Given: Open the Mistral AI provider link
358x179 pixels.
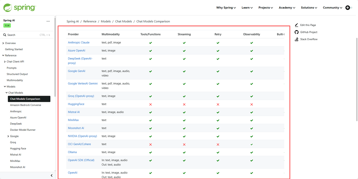Looking at the screenshot, I should click(74, 112).
